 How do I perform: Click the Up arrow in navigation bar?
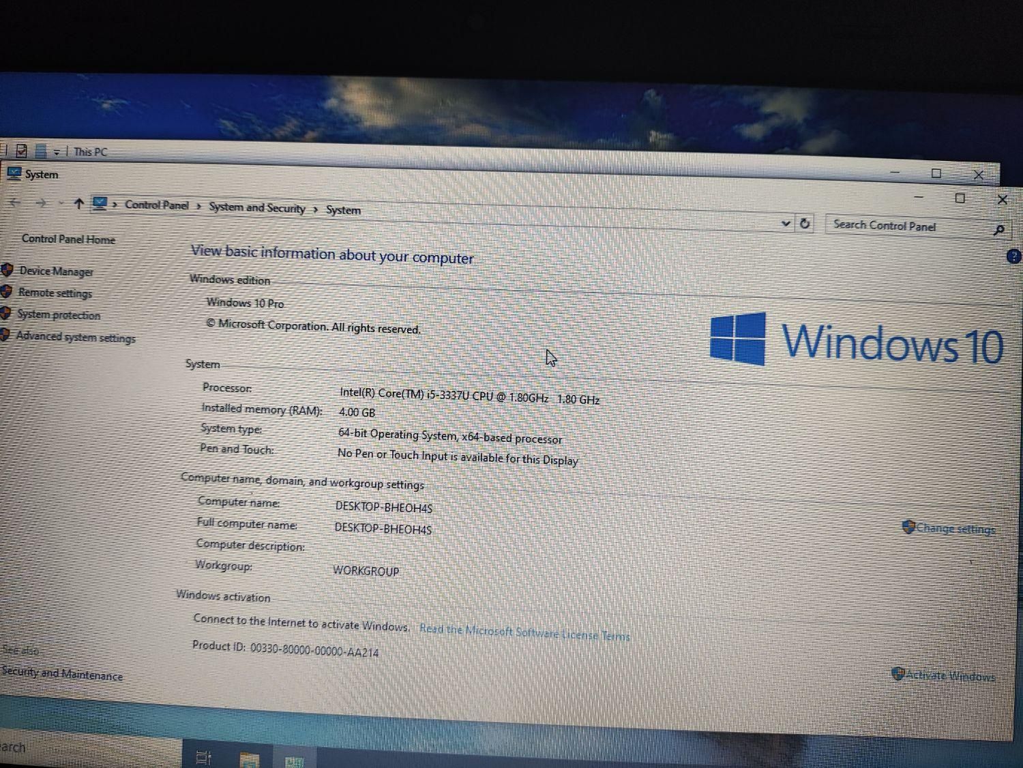pos(78,203)
